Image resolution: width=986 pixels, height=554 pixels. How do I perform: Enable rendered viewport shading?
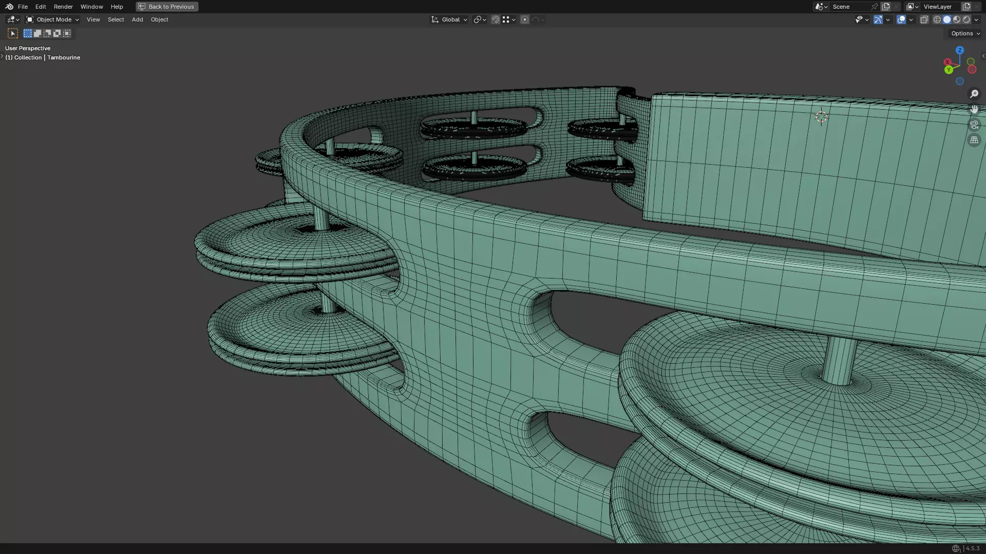(x=966, y=19)
